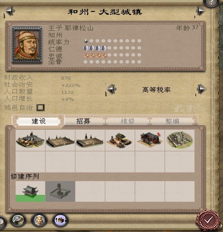Switch to the 维修 repair tab

pyautogui.click(x=128, y=121)
